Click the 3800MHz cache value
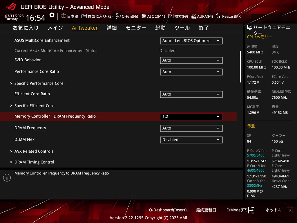 255,186
